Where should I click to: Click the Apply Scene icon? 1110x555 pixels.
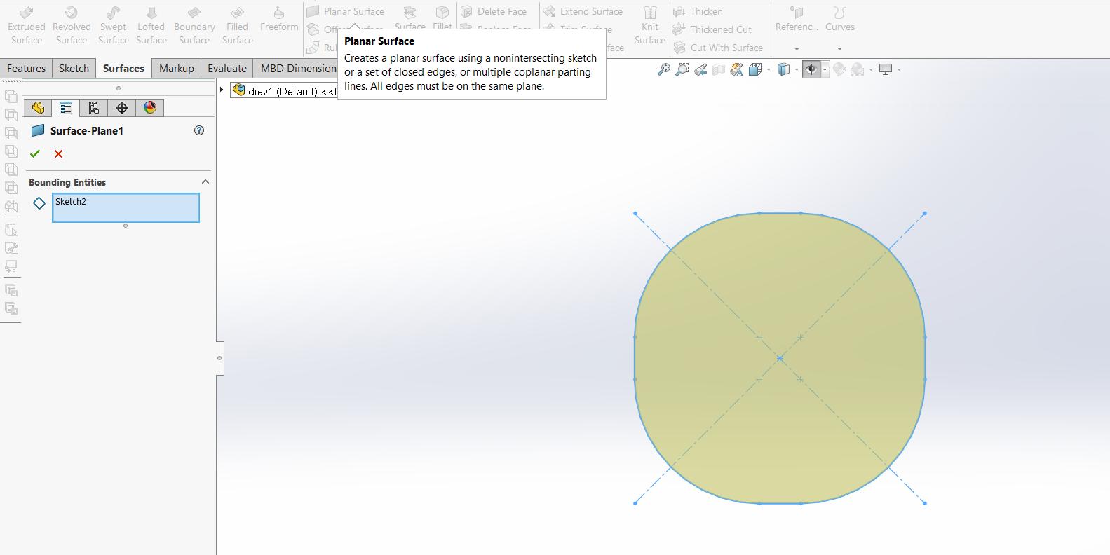pos(857,69)
